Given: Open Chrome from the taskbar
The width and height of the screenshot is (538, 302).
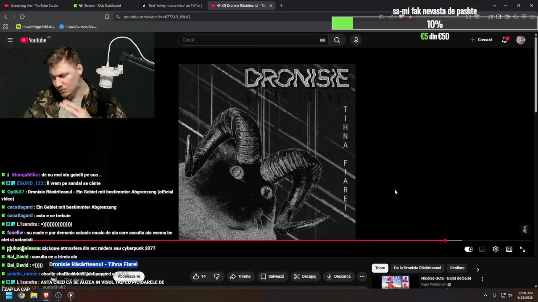Looking at the screenshot, I should point(21,295).
